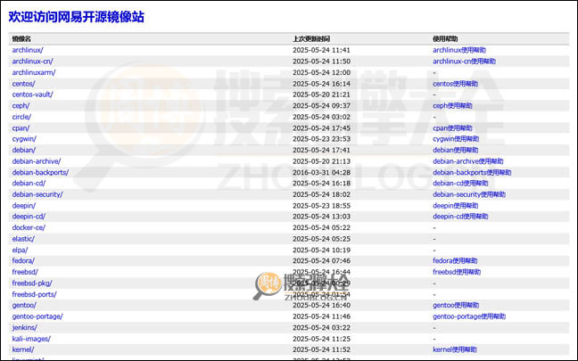Select the timestamp 2025-05-24 16:40

coord(321,305)
